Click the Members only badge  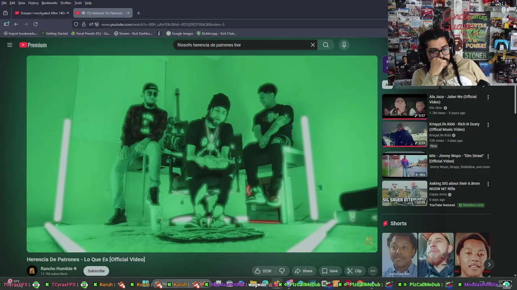click(471, 205)
